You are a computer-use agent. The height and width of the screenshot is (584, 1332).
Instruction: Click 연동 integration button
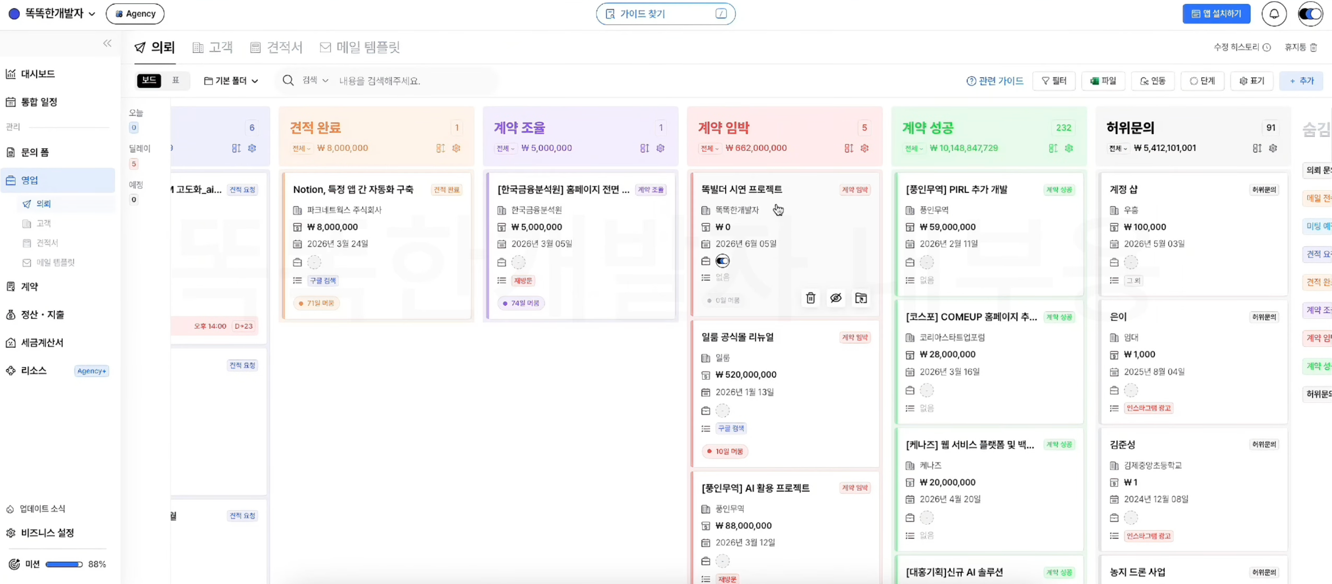1153,81
